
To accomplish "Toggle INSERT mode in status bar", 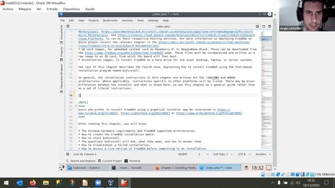I will (x=183, y=154).
